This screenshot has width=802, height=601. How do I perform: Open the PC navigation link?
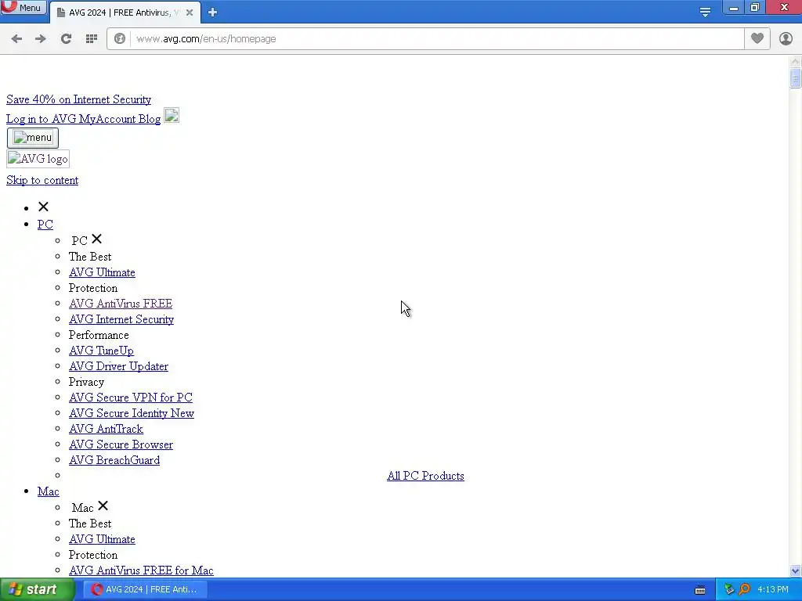pyautogui.click(x=45, y=225)
